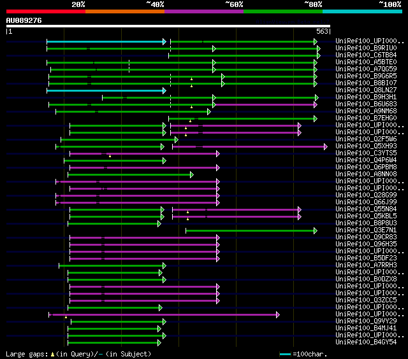Open hit UniRef100_B6U683
Screen dimensions: 408x359
[x=366, y=104]
